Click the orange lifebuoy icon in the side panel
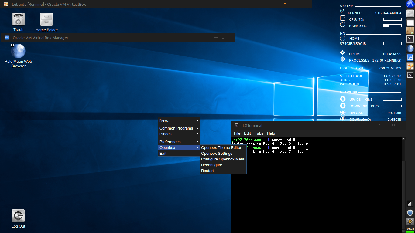Screen dimensions: 415x233 click(x=410, y=66)
